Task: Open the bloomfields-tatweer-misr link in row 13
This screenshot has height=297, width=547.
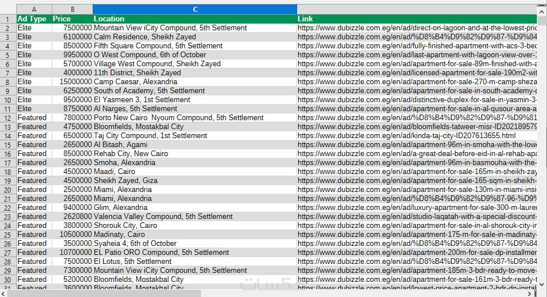Action: pos(417,127)
